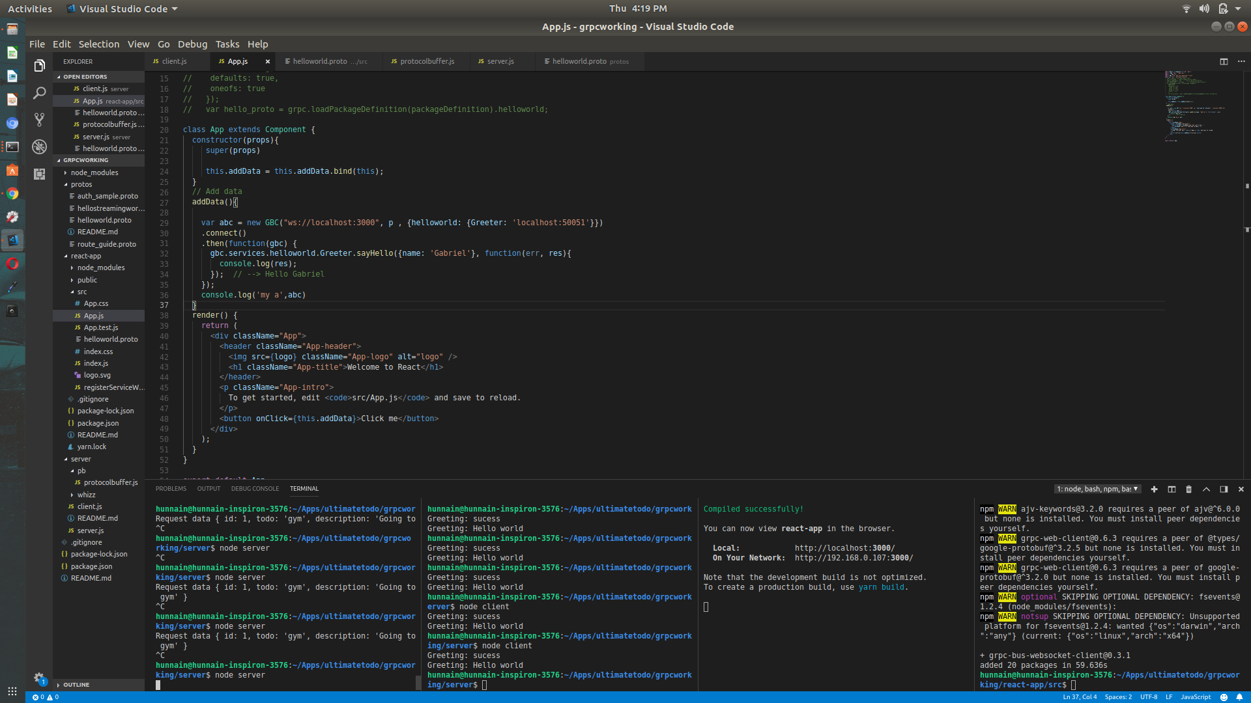Open the Search view in the Activity Bar
This screenshot has width=1251, height=703.
[x=39, y=93]
